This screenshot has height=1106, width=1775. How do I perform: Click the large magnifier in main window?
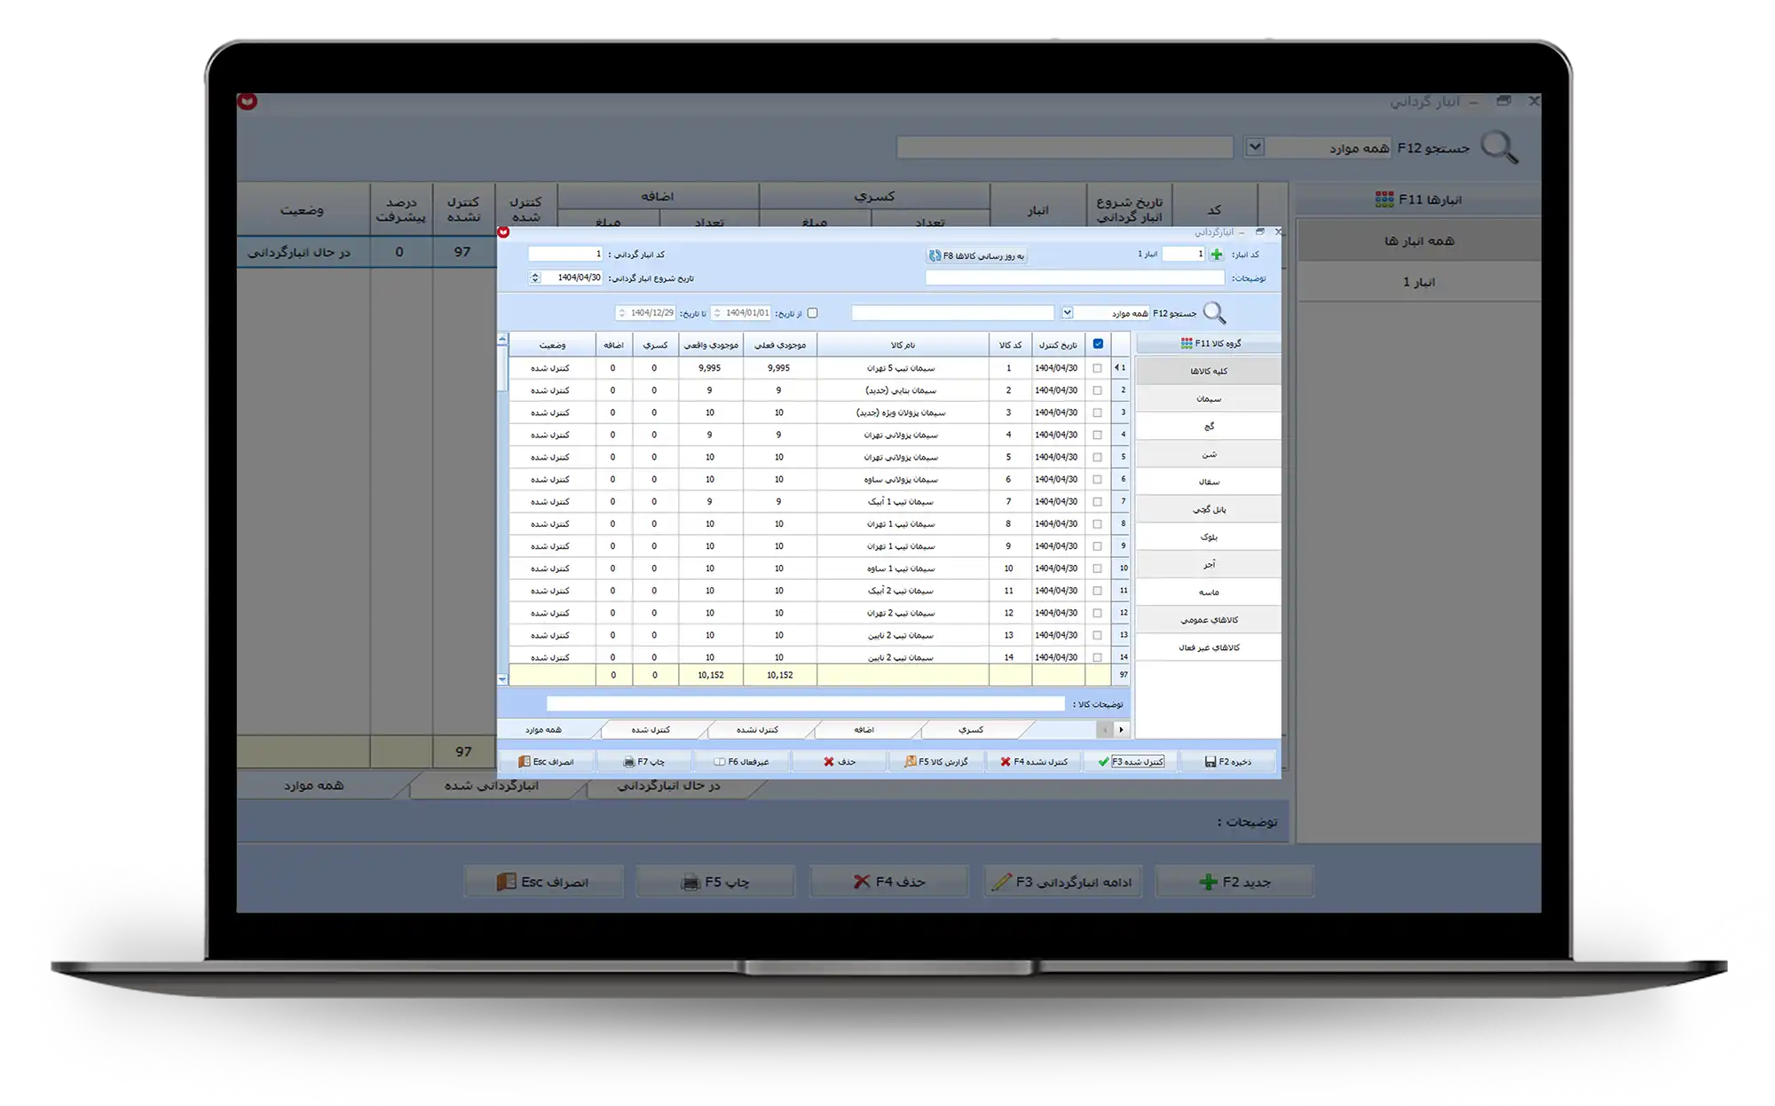click(1499, 147)
